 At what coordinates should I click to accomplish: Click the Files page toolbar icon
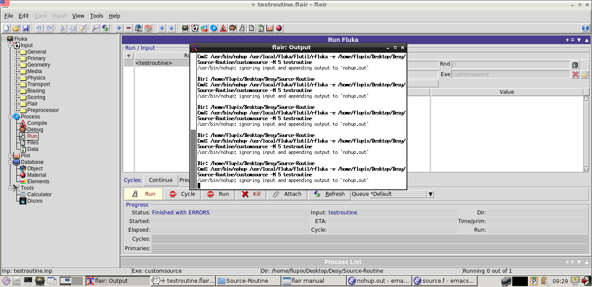251,28
